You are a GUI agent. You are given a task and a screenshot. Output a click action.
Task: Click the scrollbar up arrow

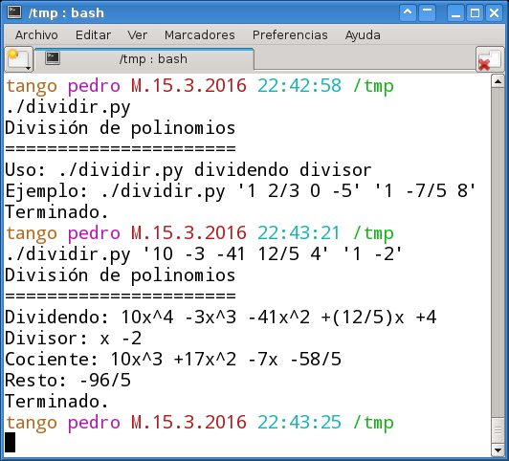click(x=498, y=81)
